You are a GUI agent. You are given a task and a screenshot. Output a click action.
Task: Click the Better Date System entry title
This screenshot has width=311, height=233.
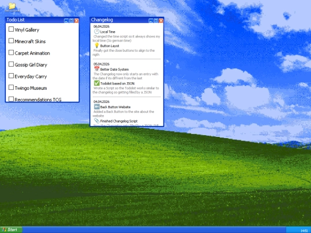[115, 70]
